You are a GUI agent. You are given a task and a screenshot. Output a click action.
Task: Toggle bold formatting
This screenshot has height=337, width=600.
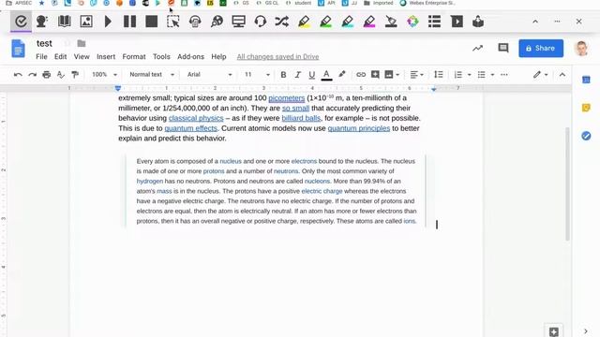click(283, 75)
